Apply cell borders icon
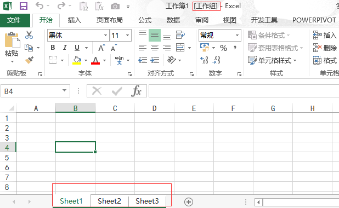 click(x=53, y=60)
